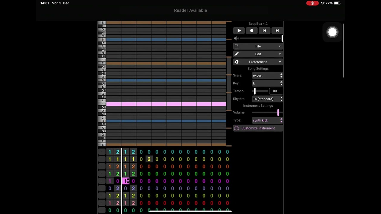Select green channel pattern 1 in bar three
Viewport: 381px width, 214px height.
click(126, 174)
